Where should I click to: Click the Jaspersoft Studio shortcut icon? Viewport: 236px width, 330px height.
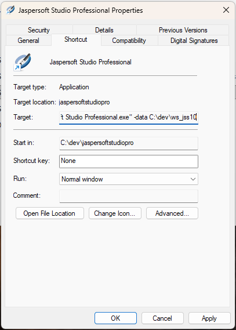click(22, 62)
